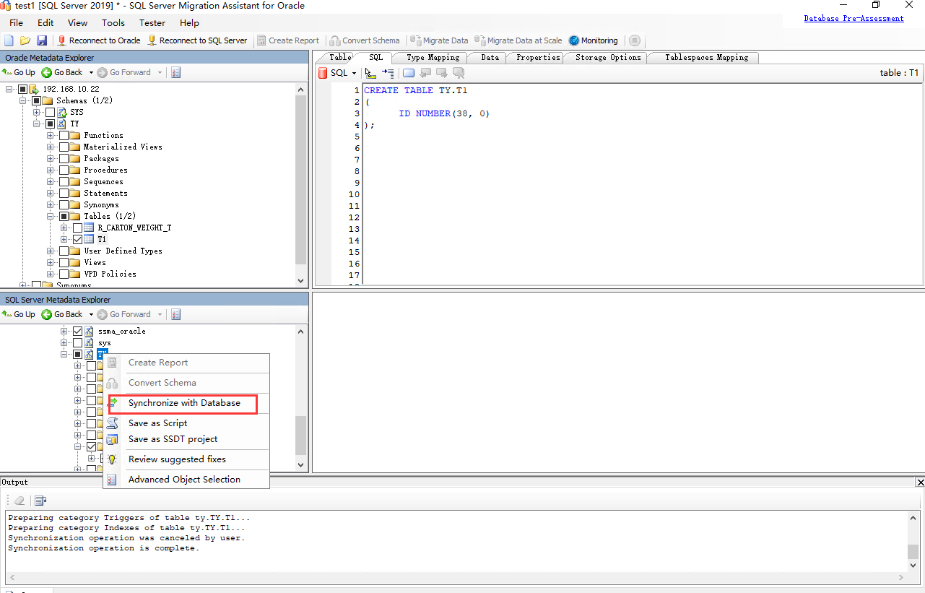The image size is (925, 593).
Task: Expand the Functions folder
Action: click(51, 135)
